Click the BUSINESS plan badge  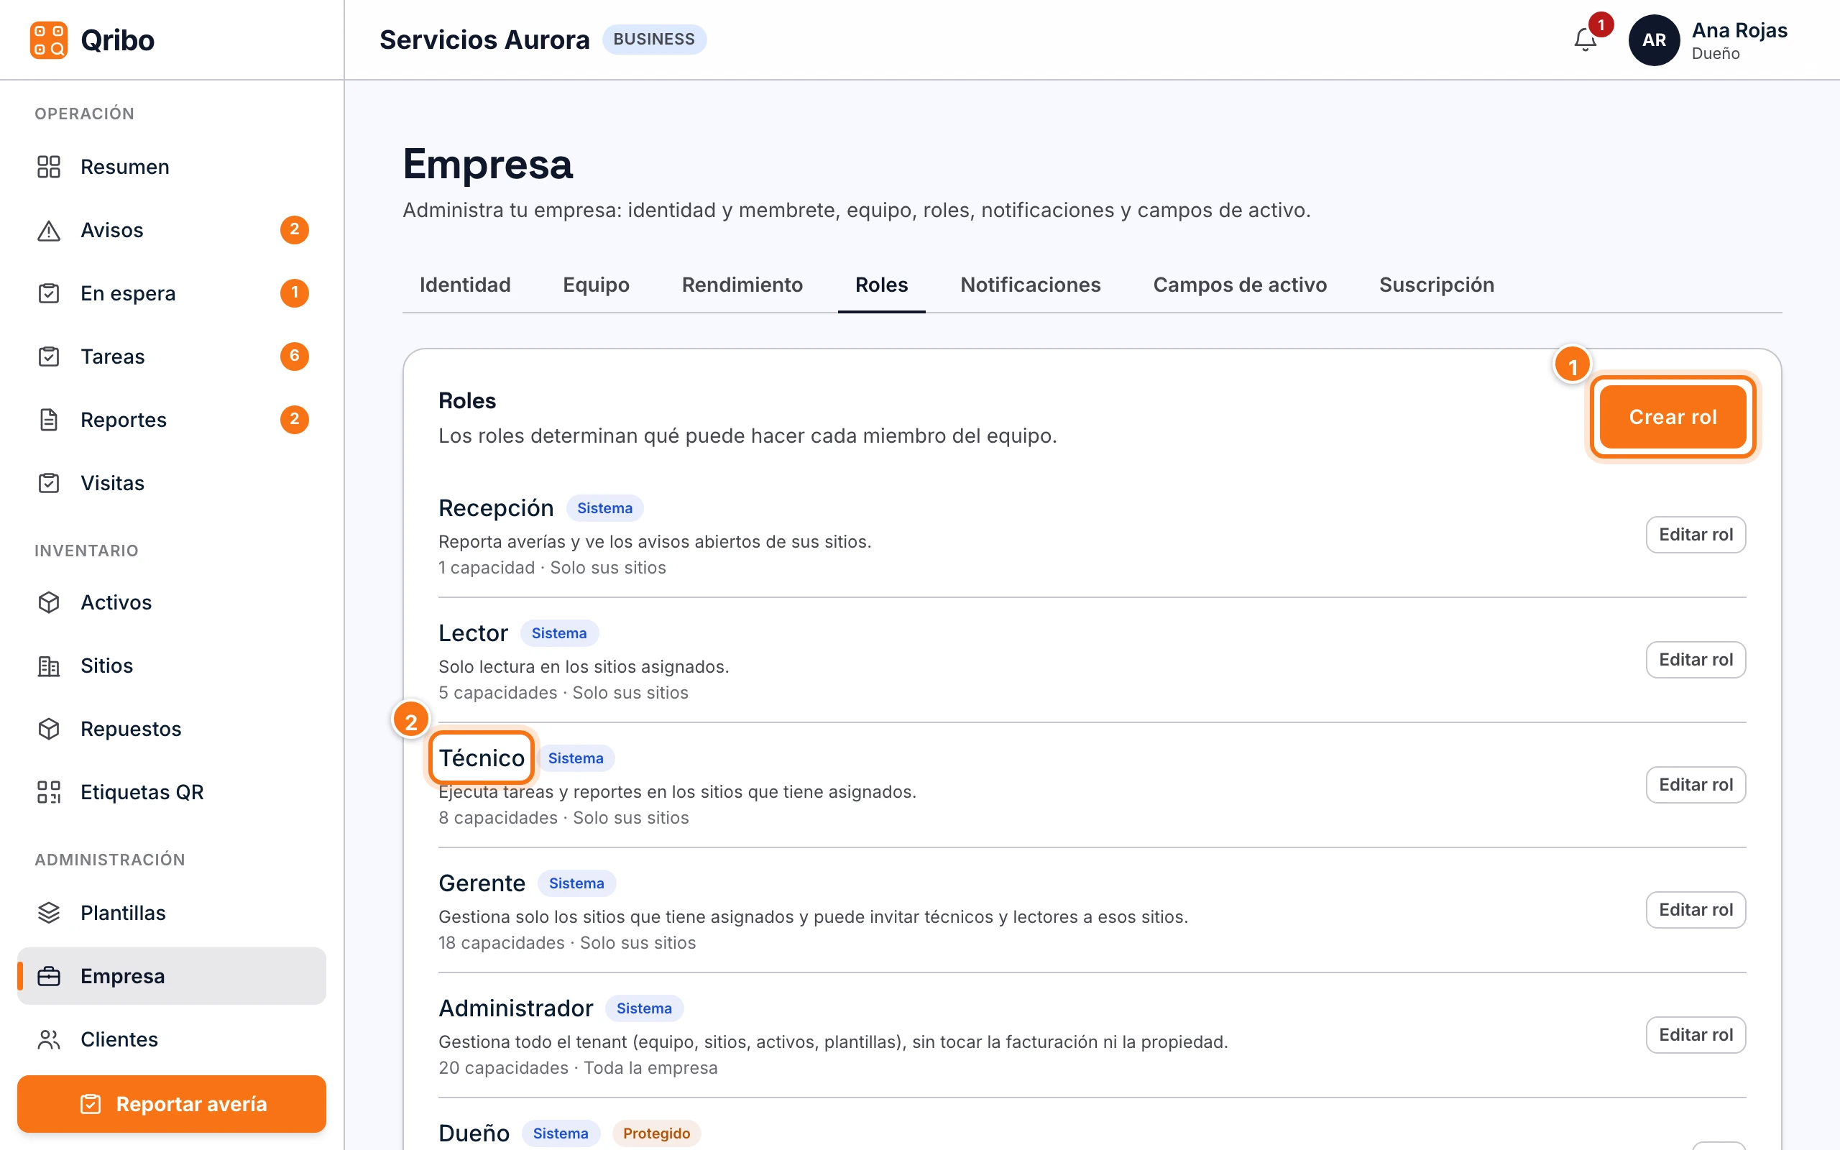click(x=654, y=40)
